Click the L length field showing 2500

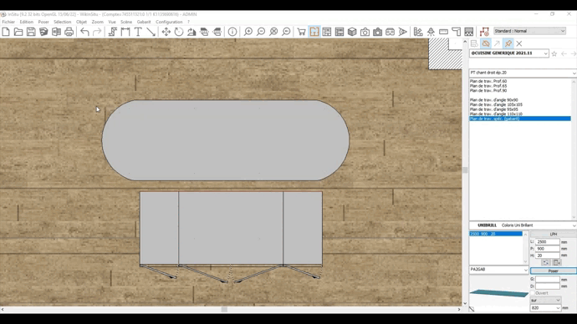click(x=547, y=241)
